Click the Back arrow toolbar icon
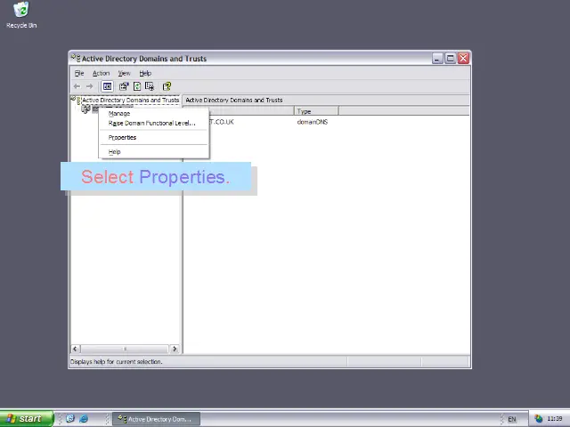 pyautogui.click(x=77, y=86)
